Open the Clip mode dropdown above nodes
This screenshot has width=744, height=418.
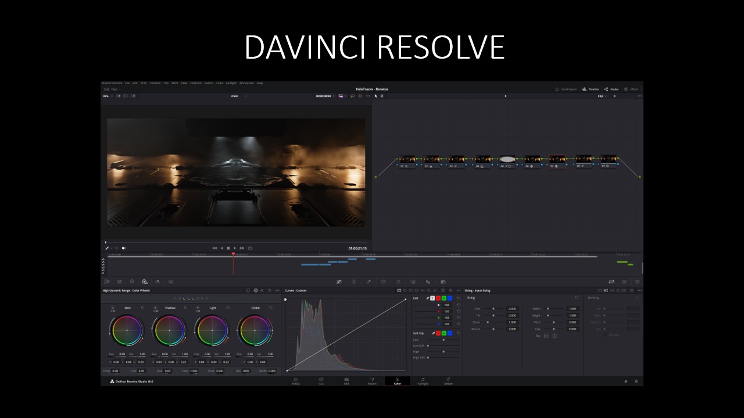tap(602, 96)
